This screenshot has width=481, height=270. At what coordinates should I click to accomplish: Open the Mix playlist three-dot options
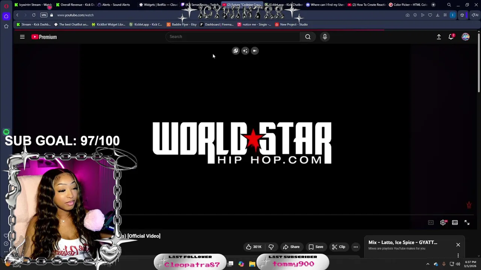coord(458,256)
